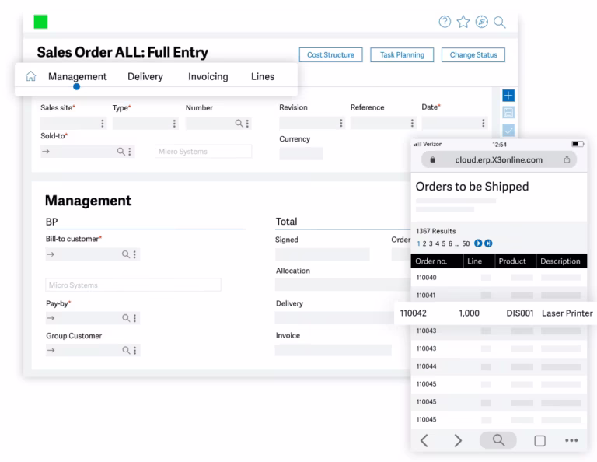Select order 110042 Laser Printer row
This screenshot has width=597, height=462.
coord(496,313)
